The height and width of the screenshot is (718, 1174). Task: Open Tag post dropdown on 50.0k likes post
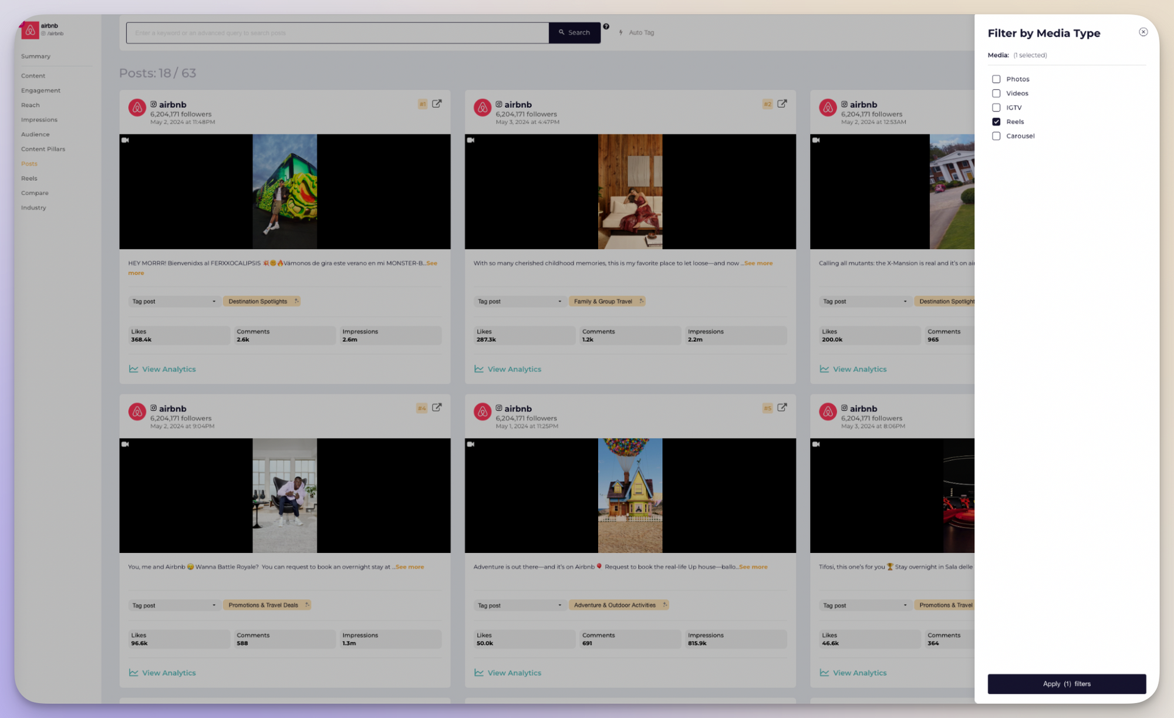tap(519, 605)
